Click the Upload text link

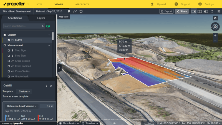(x=161, y=4)
